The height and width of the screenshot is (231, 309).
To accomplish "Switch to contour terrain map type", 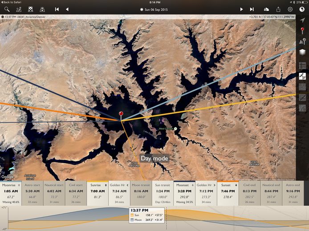I will tap(302, 87).
